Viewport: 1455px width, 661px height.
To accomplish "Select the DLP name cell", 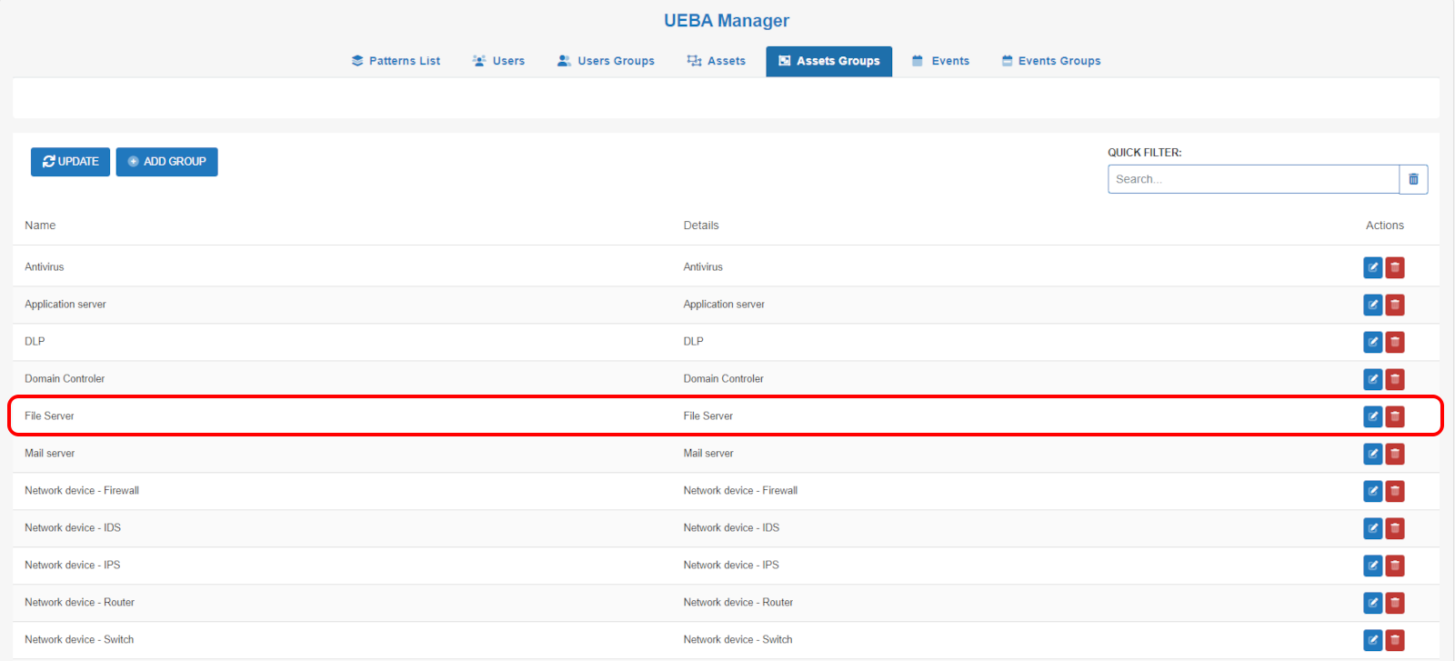I will point(35,342).
